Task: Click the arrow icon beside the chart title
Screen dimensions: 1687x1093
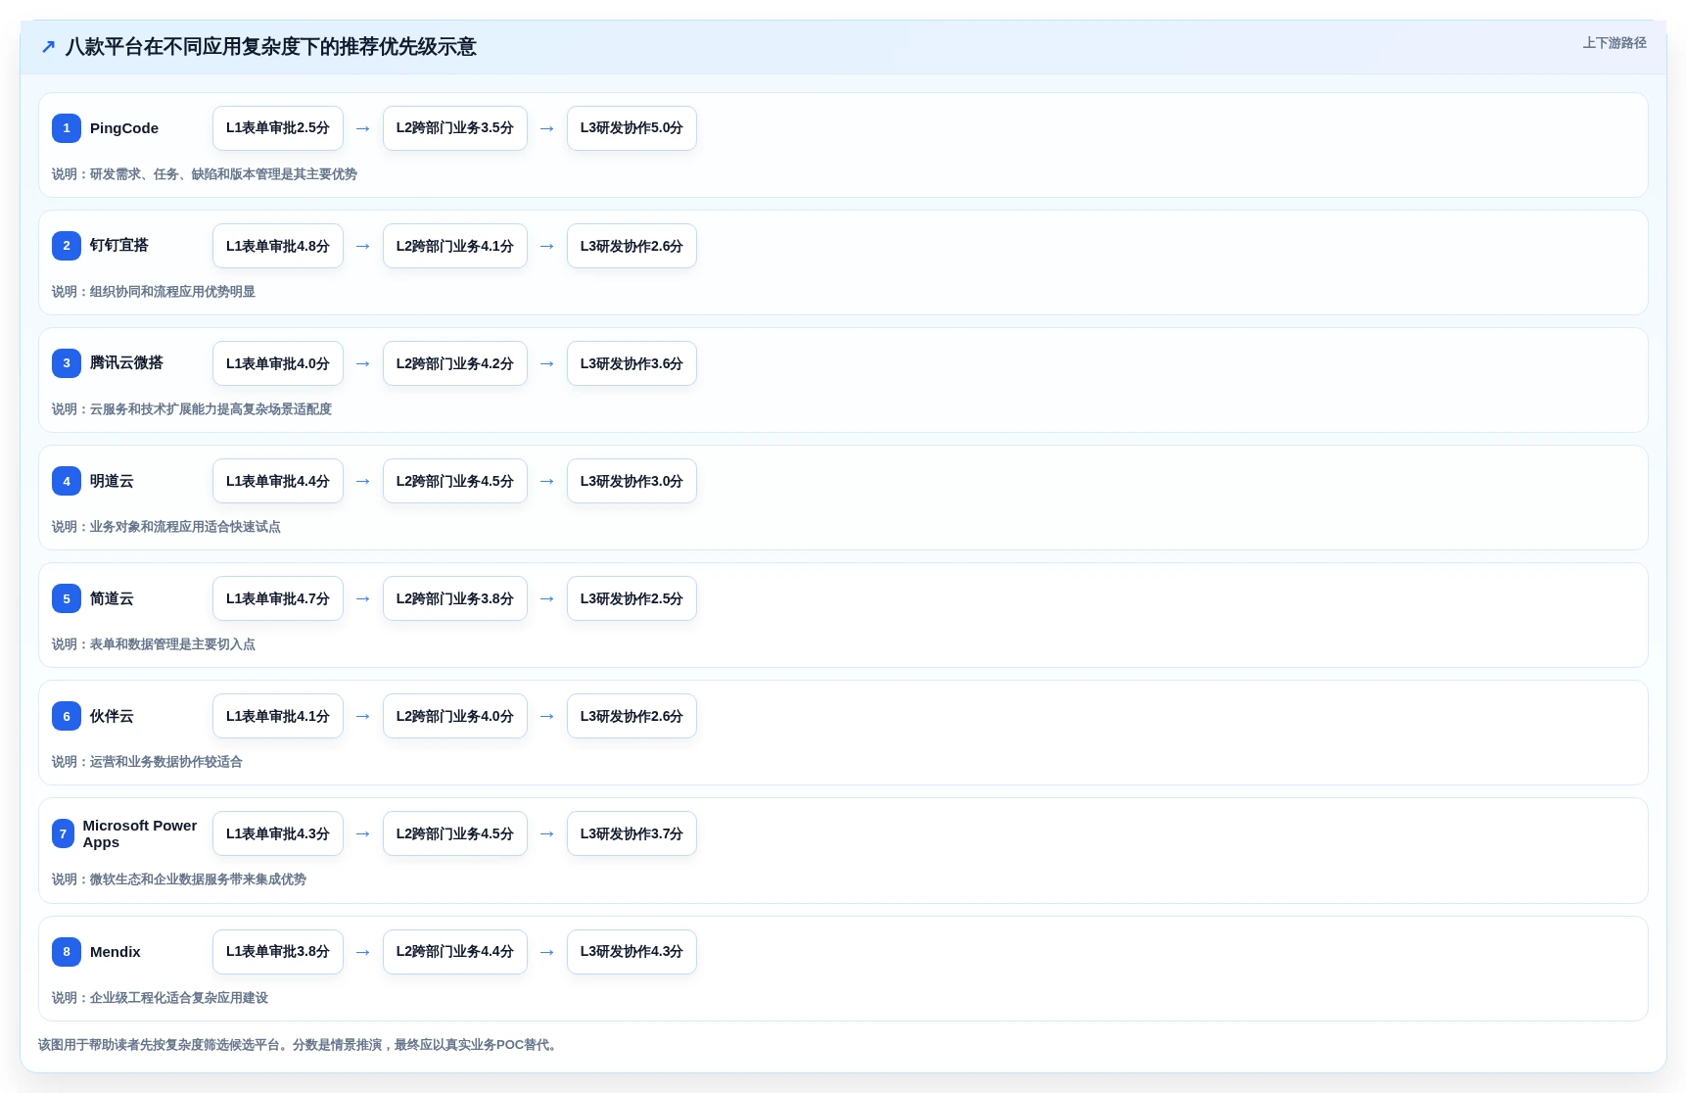Action: (x=48, y=47)
